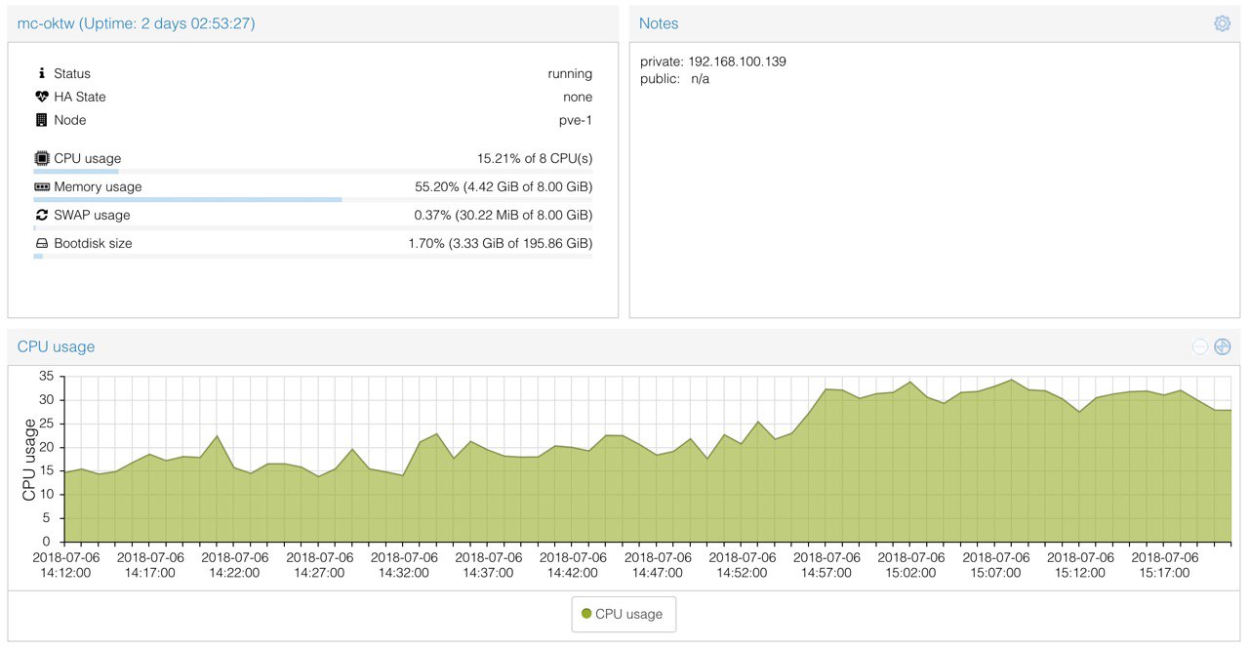
Task: Click the '0.37% (30.22 MiB of 8.00 GiB)' value
Action: [x=504, y=215]
